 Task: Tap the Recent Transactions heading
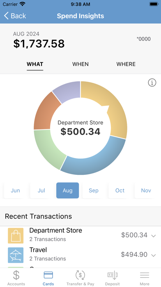coord(38,216)
